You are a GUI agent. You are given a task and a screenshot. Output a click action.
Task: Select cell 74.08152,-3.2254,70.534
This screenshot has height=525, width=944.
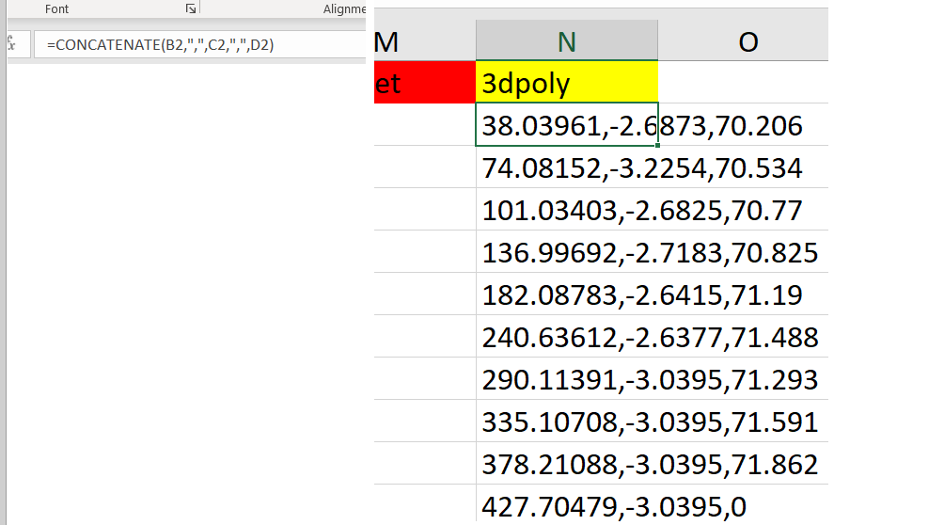[567, 167]
